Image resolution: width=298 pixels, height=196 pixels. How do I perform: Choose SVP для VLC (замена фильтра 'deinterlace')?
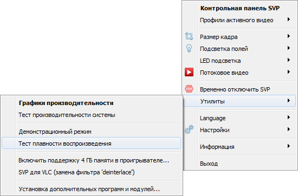click(x=91, y=173)
